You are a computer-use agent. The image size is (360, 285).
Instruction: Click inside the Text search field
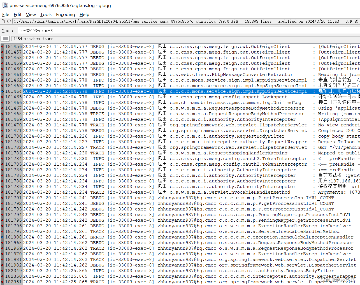coord(84,30)
